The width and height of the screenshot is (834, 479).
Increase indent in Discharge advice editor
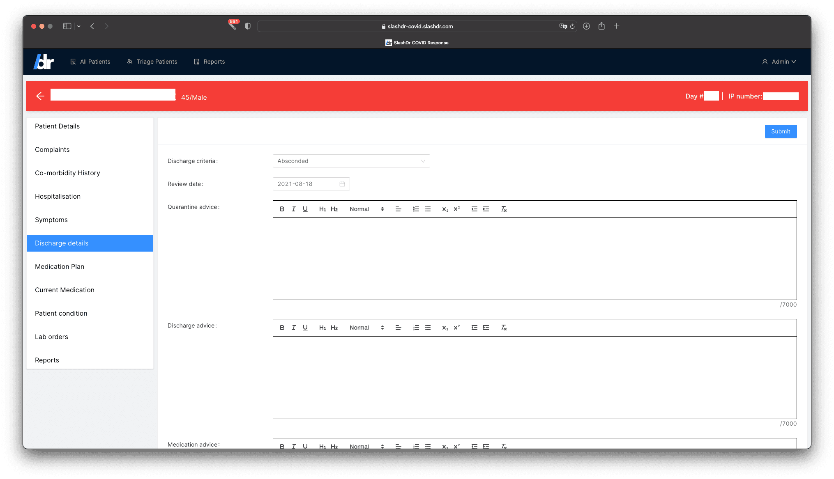click(x=486, y=328)
